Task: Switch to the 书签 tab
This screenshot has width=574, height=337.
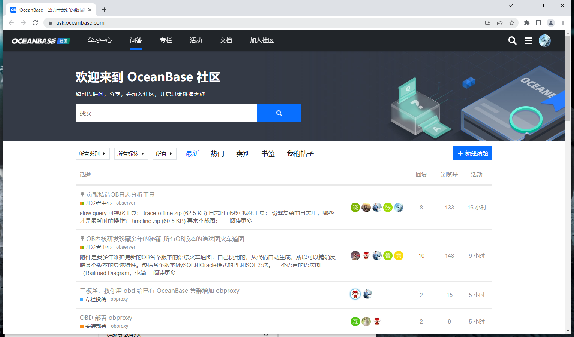Action: [268, 154]
